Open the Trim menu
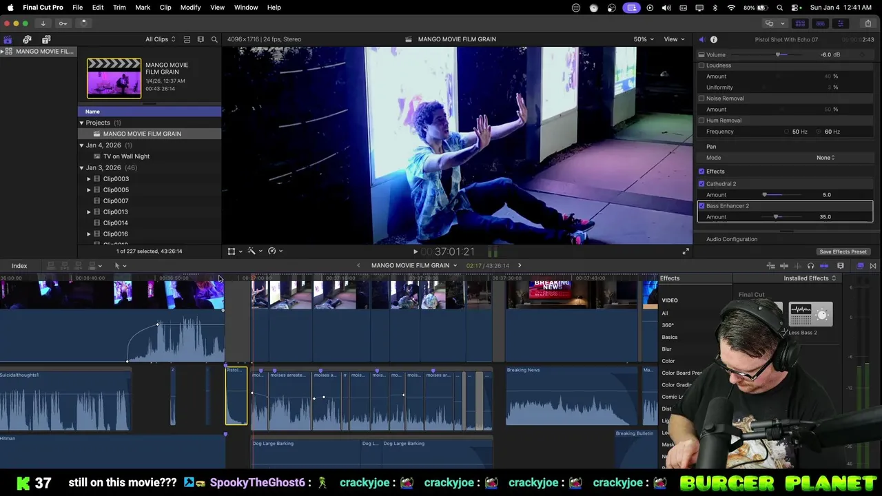 119,8
